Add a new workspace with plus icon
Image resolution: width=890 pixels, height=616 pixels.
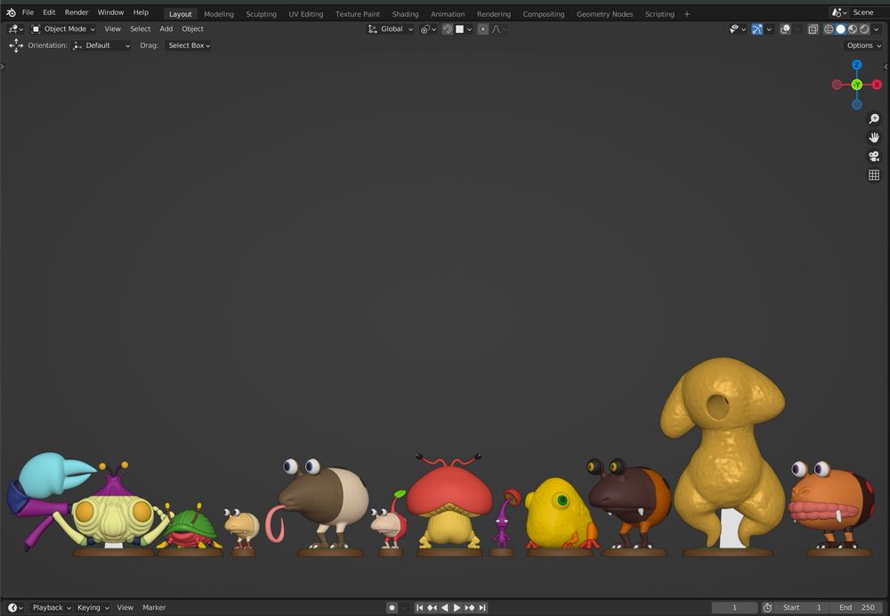tap(687, 14)
